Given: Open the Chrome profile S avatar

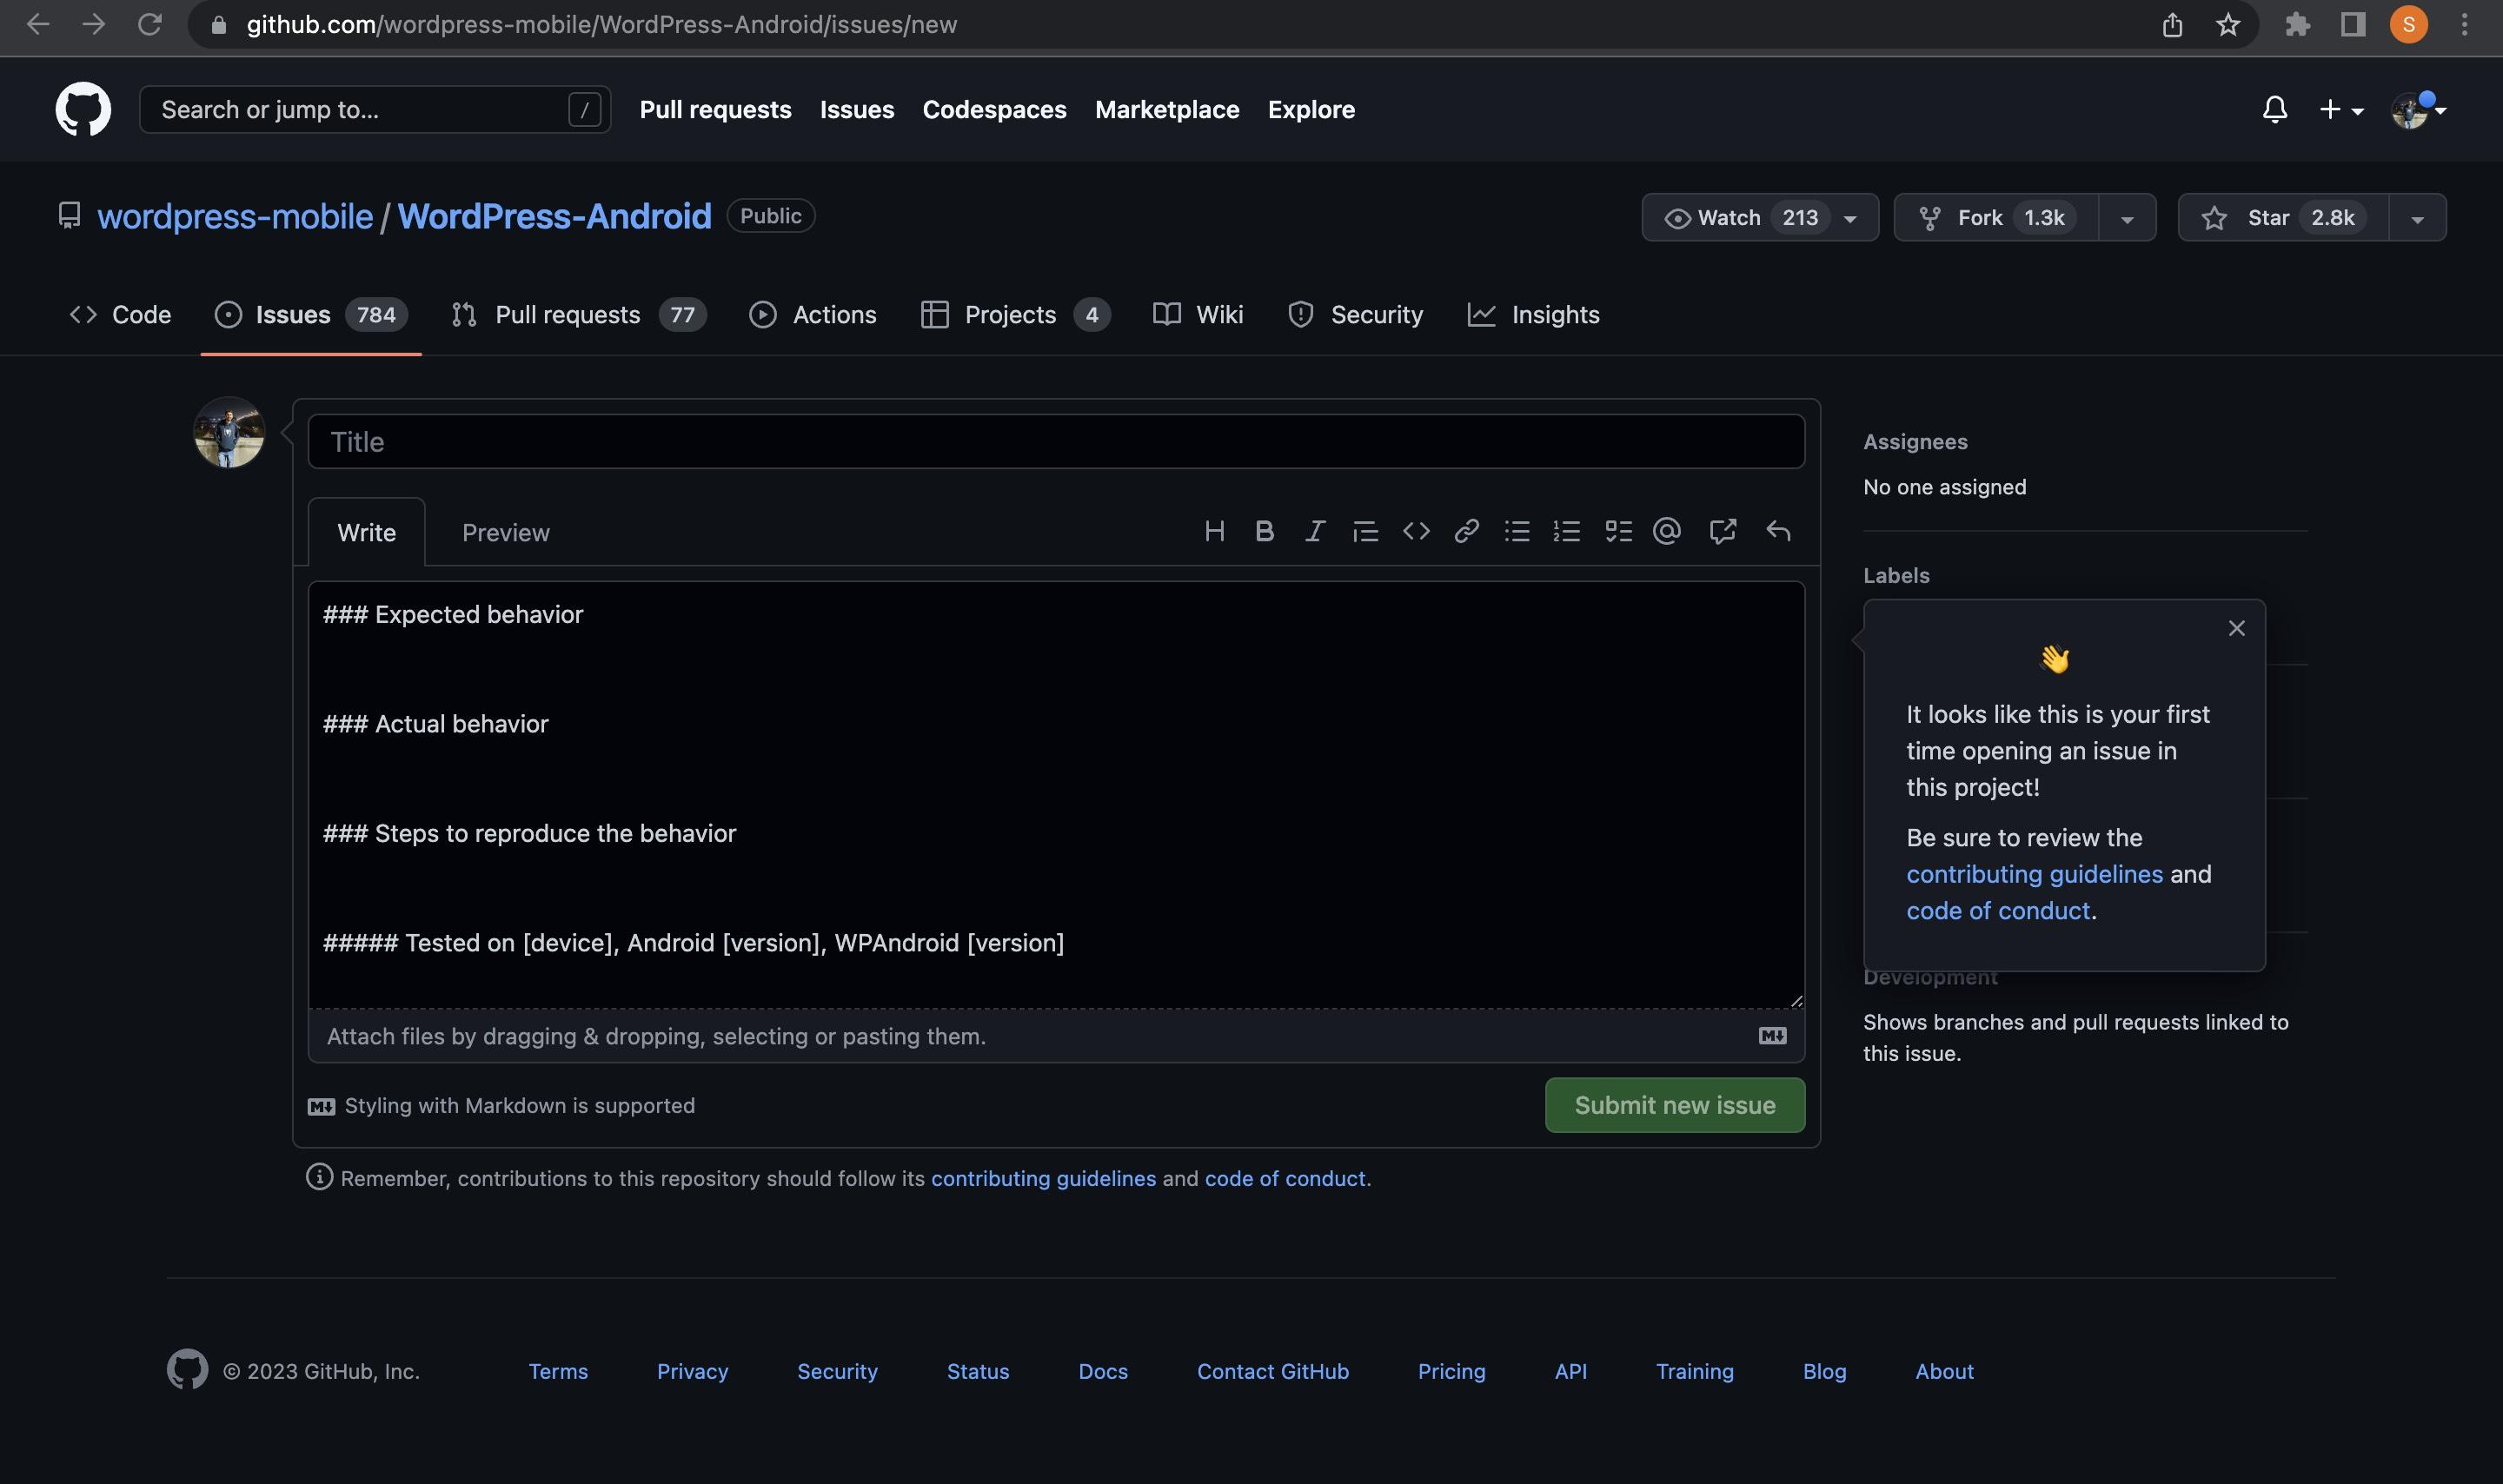Looking at the screenshot, I should pos(2408,24).
